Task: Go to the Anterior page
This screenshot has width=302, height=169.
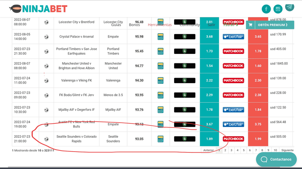Action: pyautogui.click(x=209, y=150)
